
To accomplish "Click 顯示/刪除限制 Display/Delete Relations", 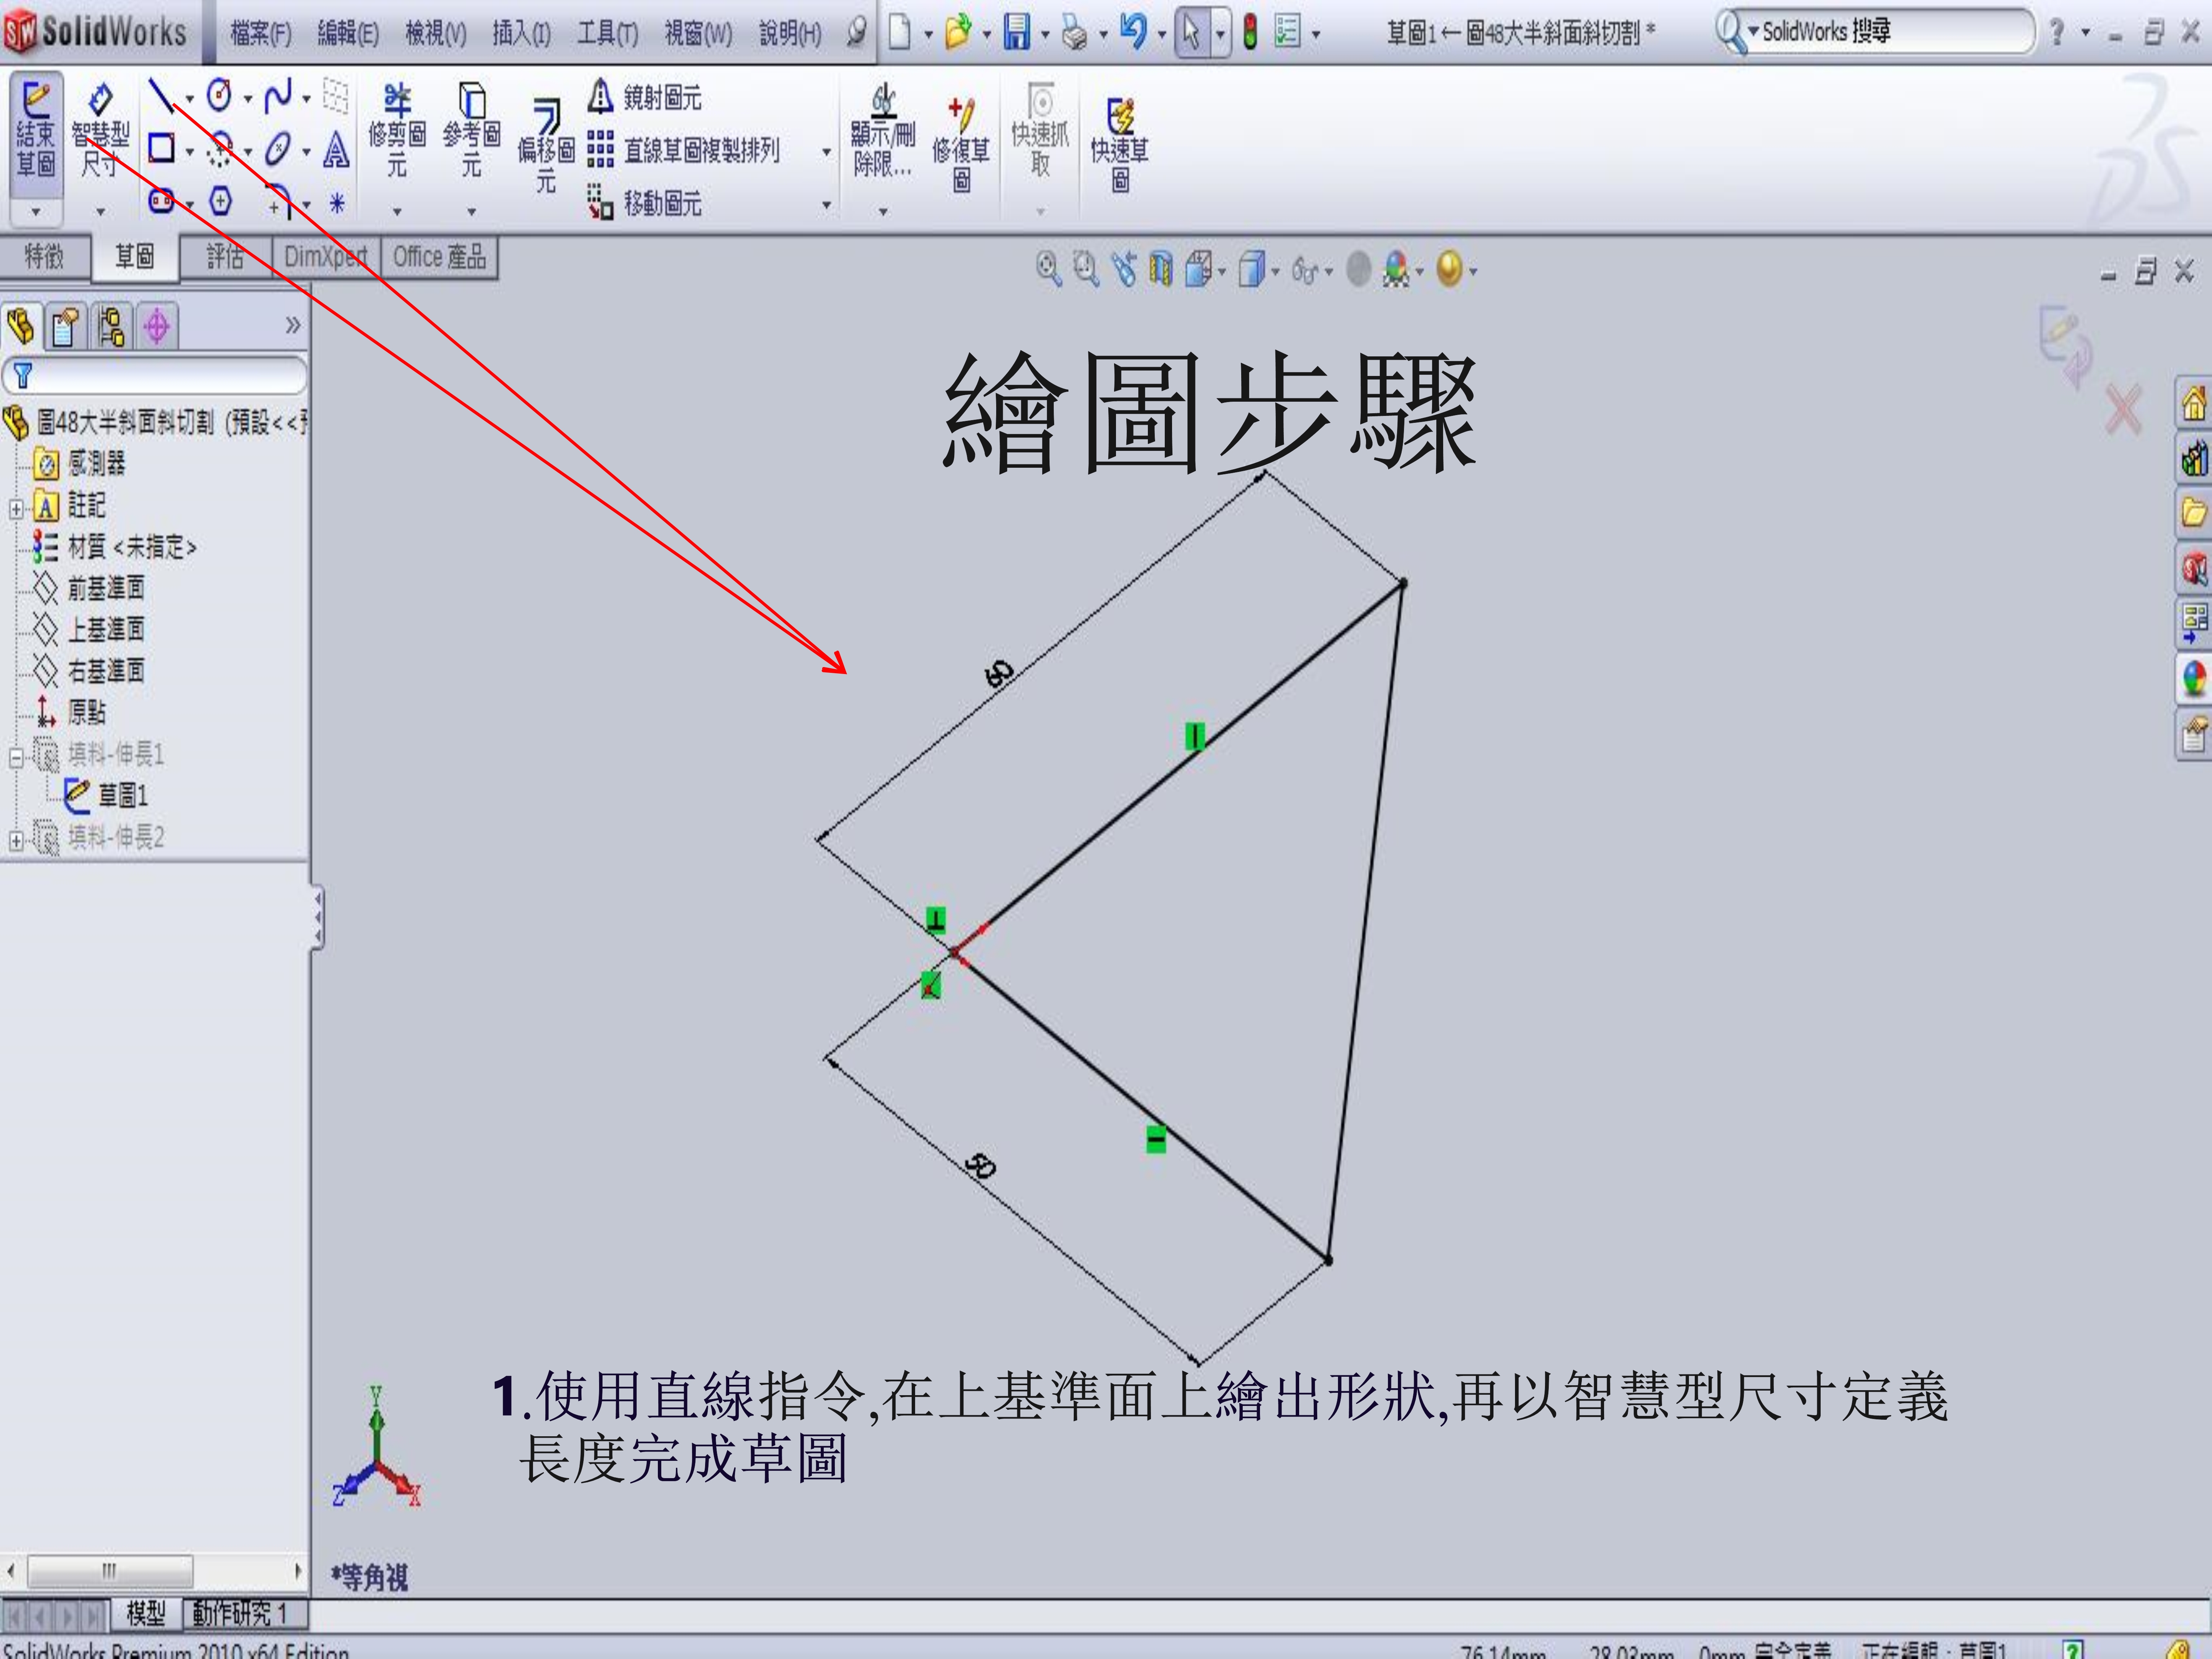I will [x=882, y=130].
